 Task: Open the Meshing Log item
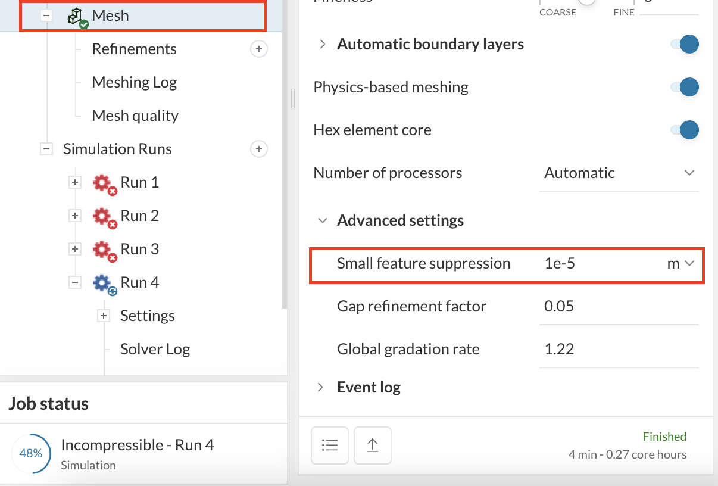pos(134,83)
